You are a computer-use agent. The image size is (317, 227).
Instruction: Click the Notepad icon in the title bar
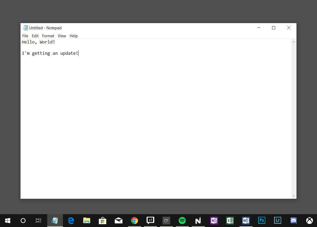click(25, 28)
